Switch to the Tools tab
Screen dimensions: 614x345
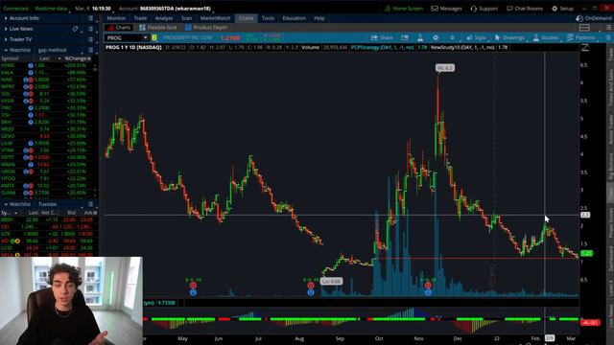(x=268, y=18)
